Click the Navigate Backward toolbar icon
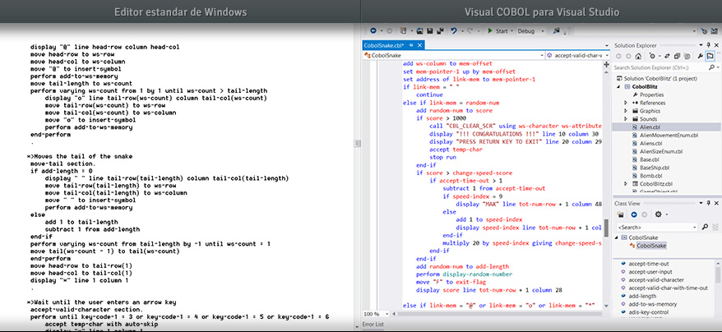Screen dimensions: 722x332 click(372, 30)
